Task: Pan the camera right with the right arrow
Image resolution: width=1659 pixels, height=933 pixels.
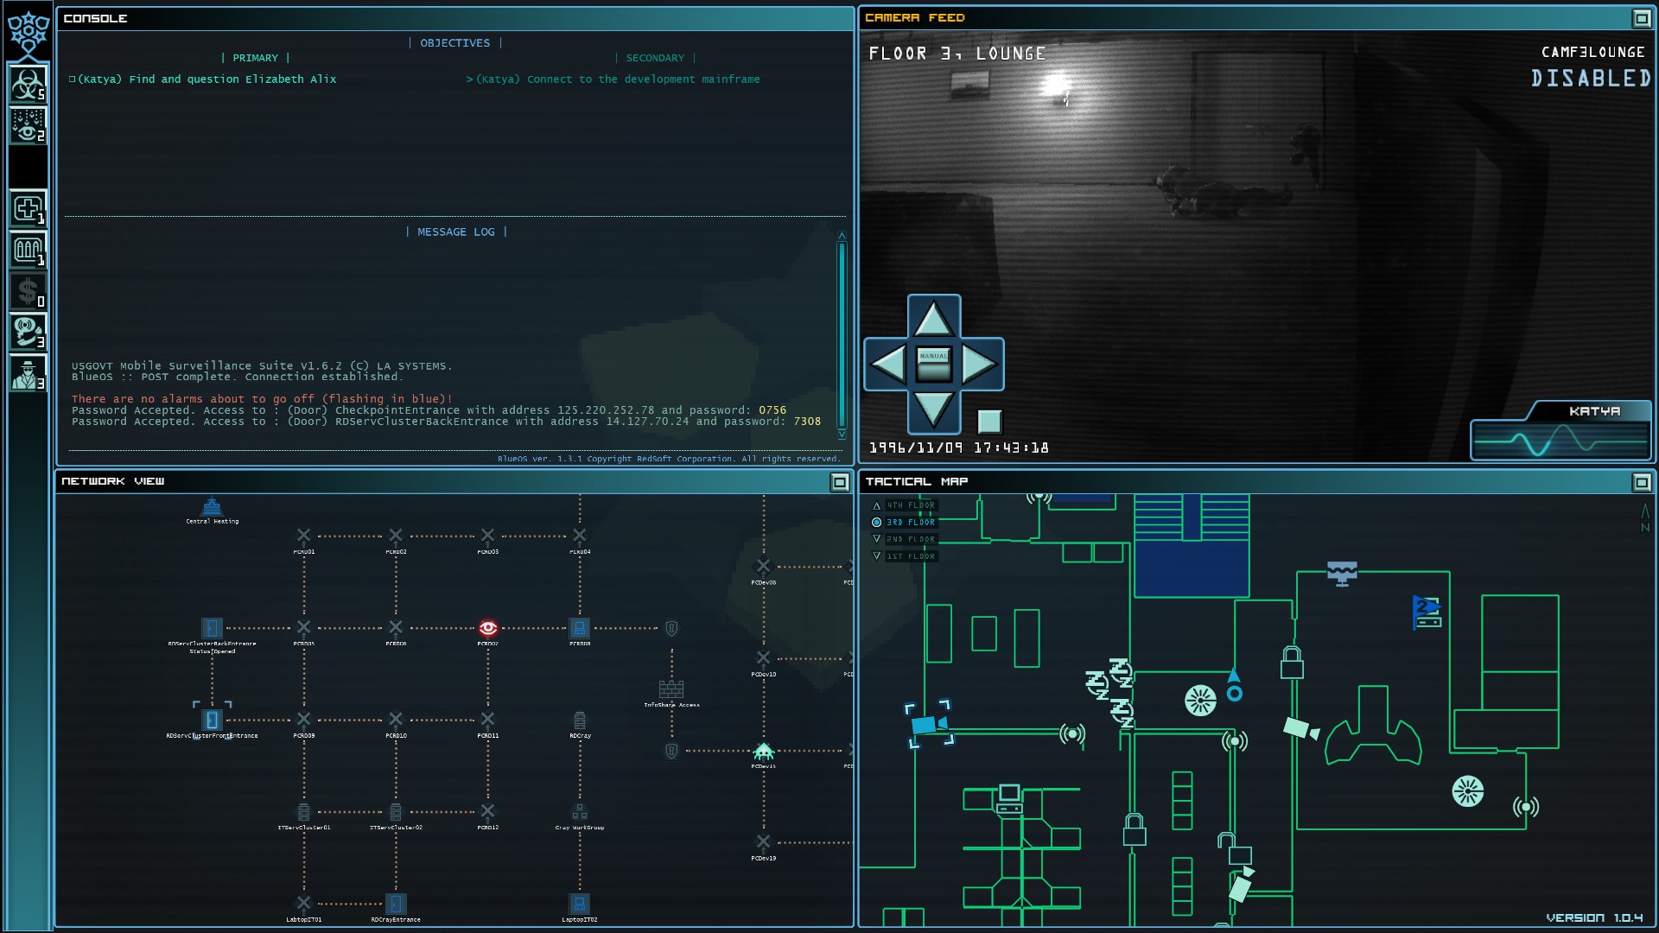Action: point(980,364)
